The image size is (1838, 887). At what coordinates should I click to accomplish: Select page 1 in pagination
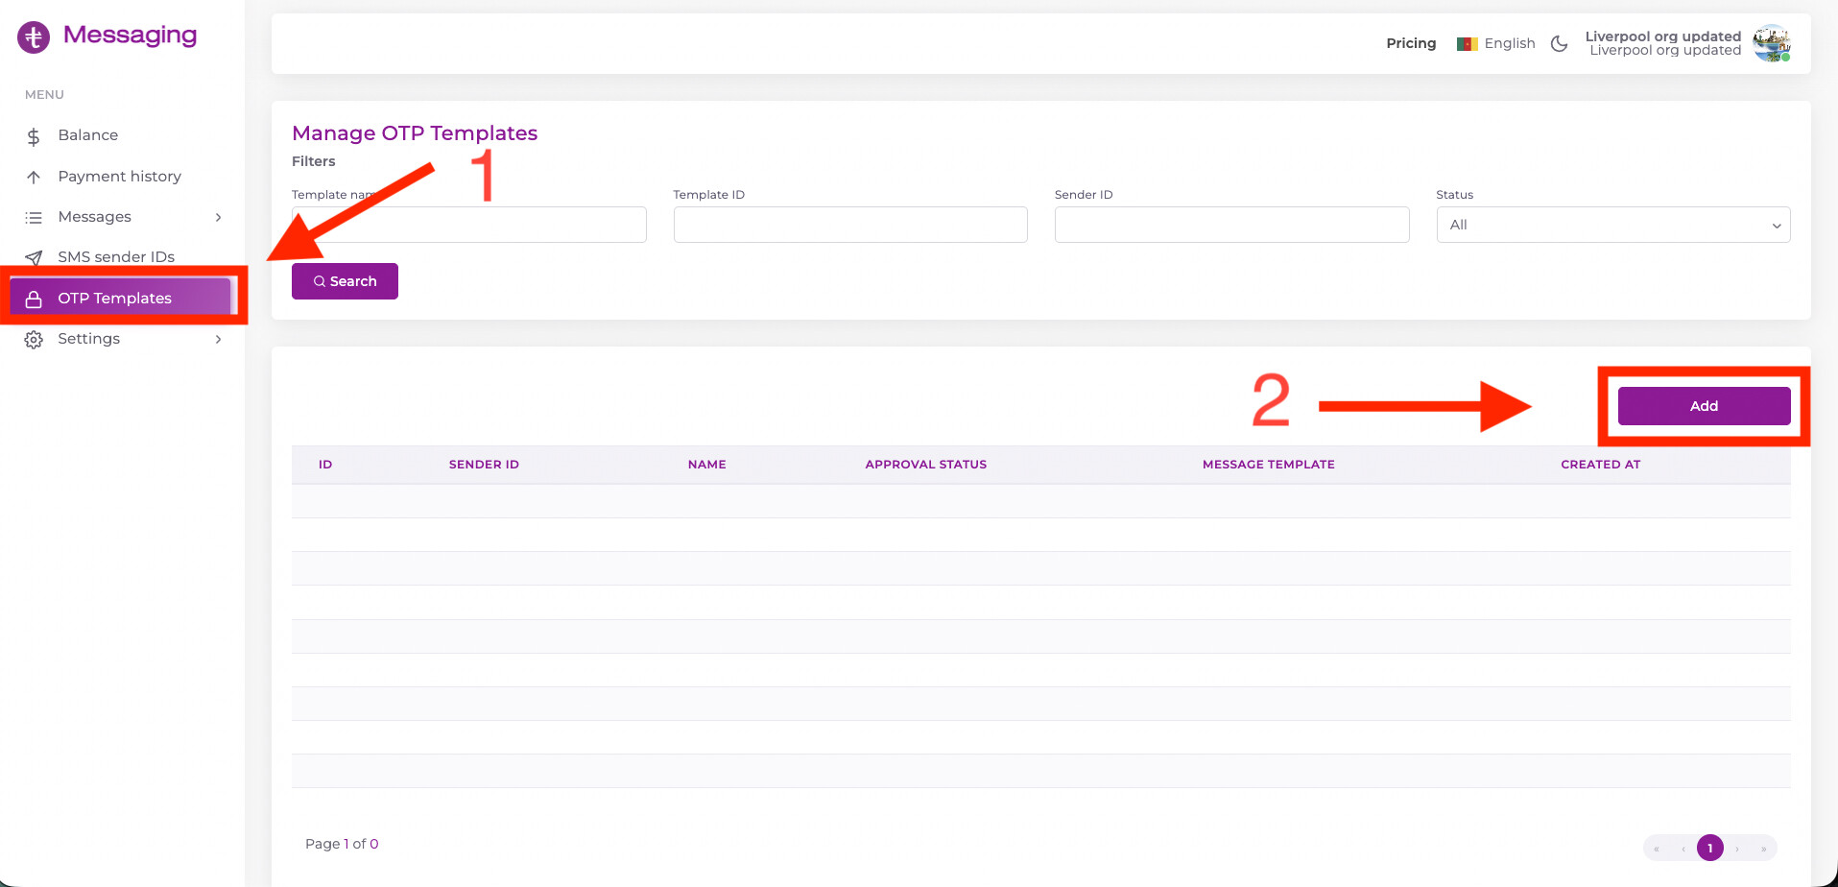pyautogui.click(x=1709, y=848)
